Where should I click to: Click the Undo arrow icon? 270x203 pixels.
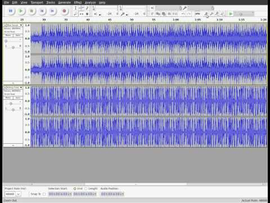pos(183,14)
